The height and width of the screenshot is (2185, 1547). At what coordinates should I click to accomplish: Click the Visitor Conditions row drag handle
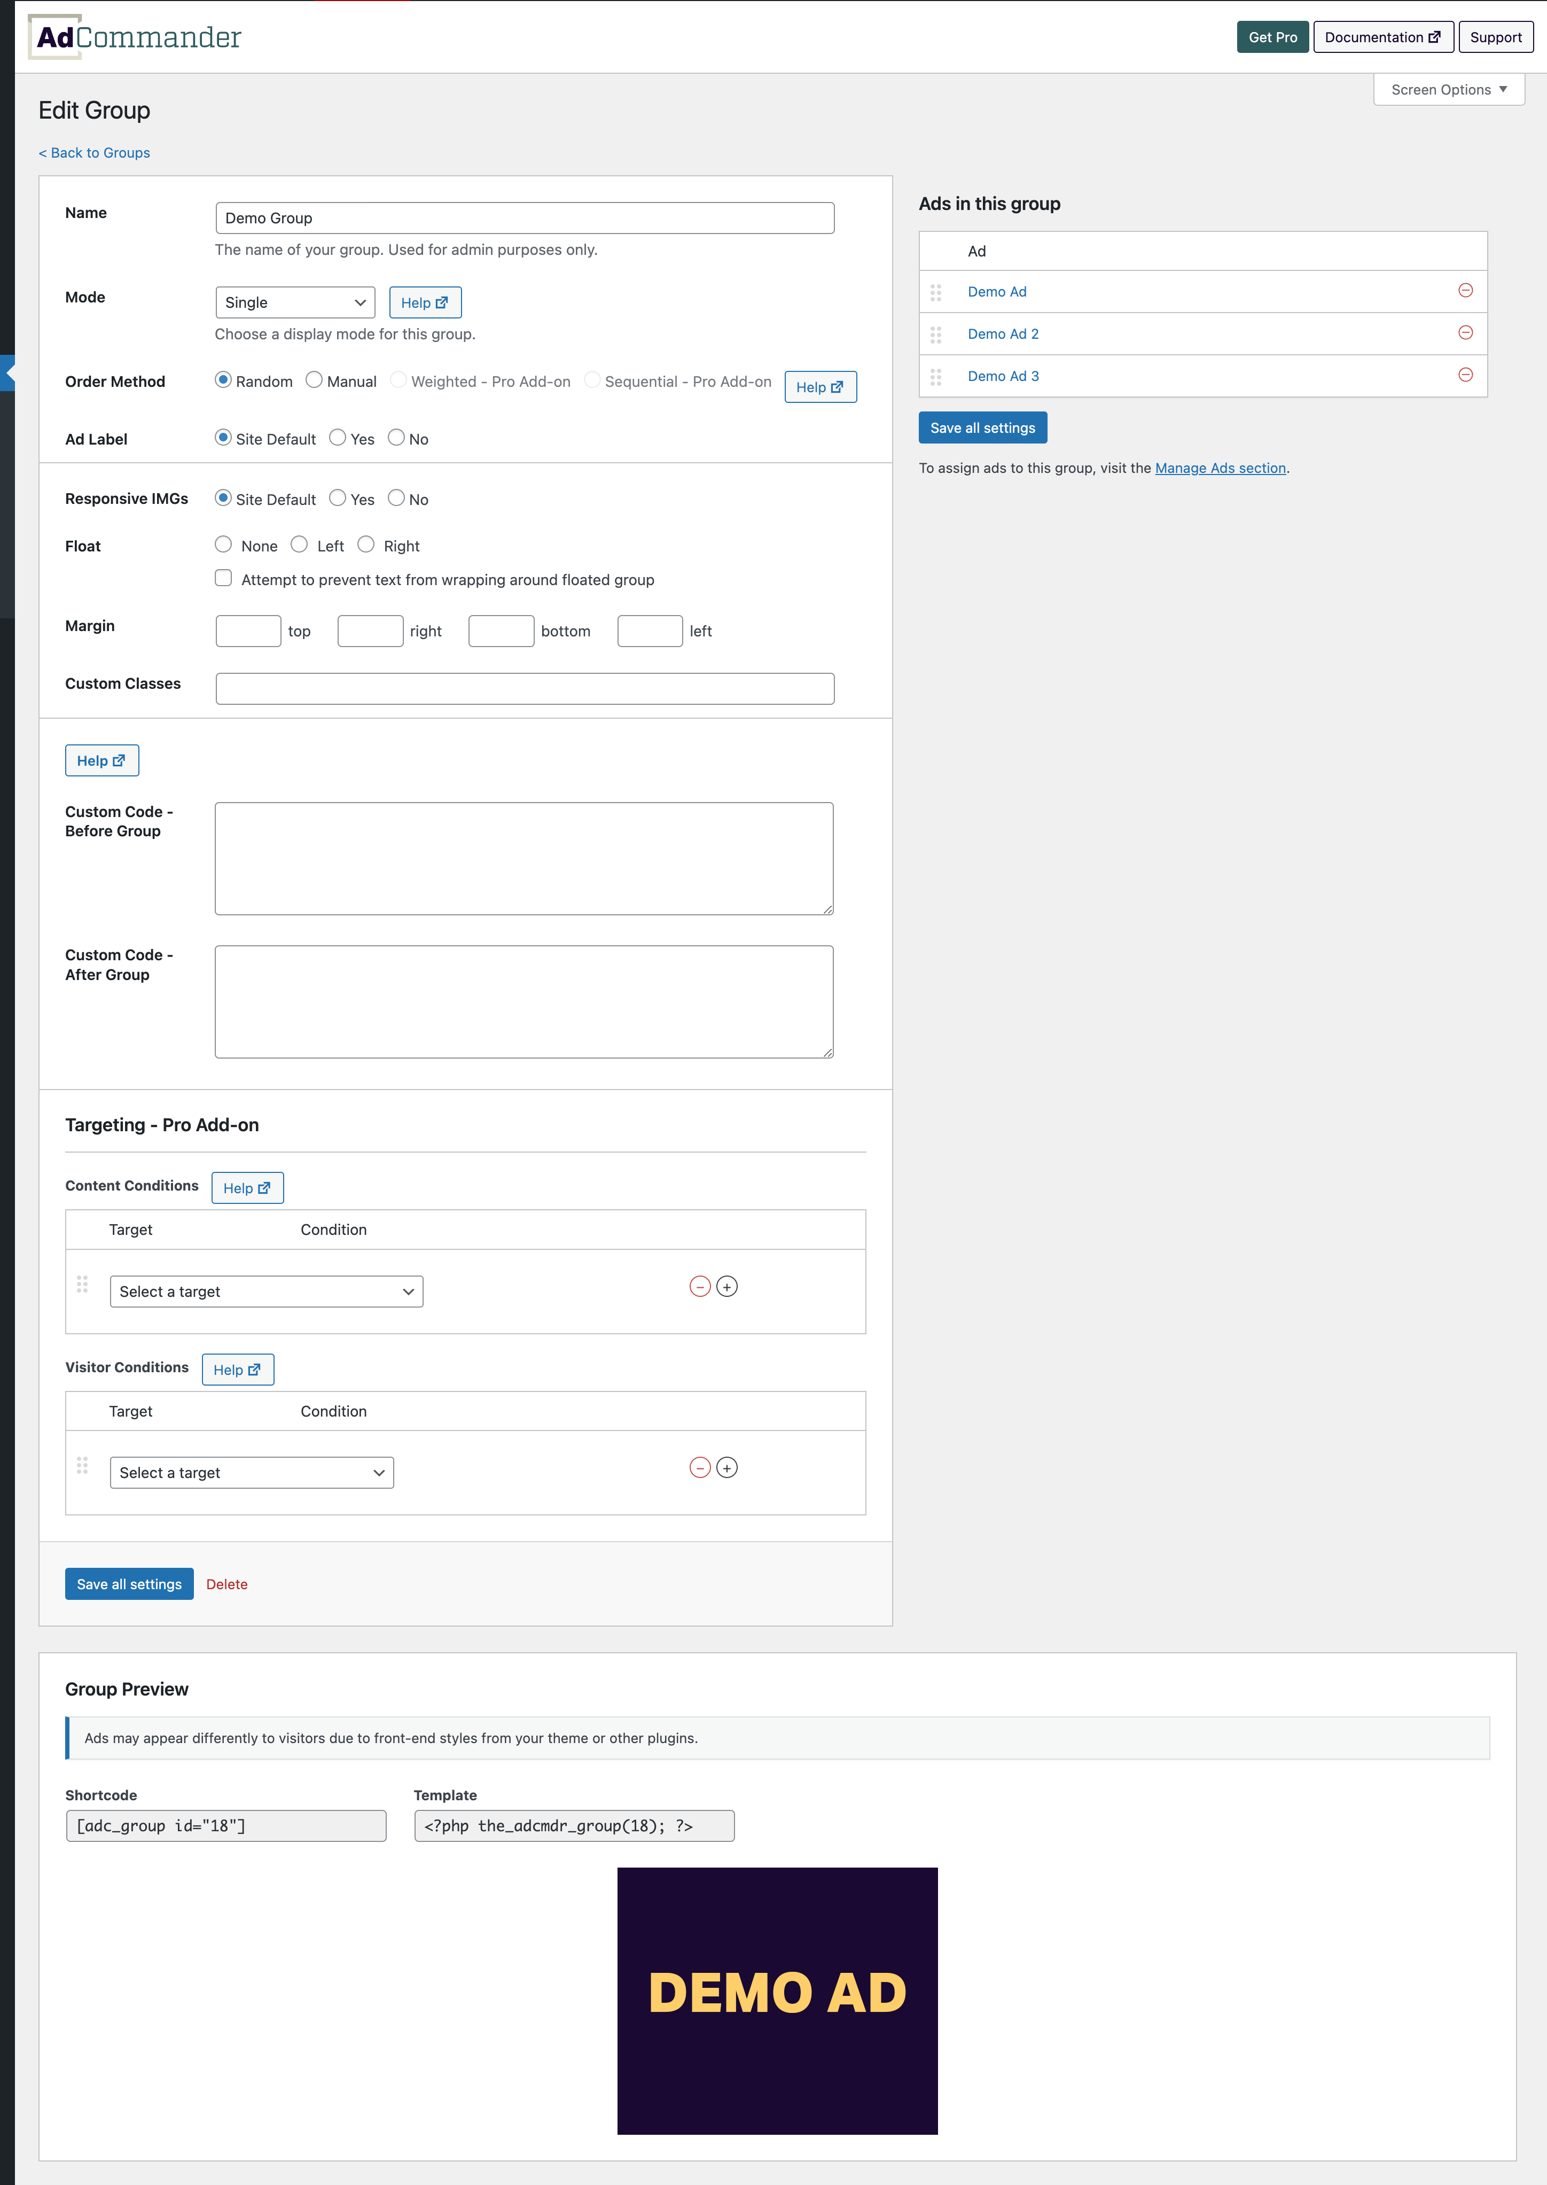pos(82,1465)
